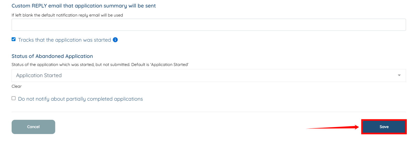Enable Do not notify about partially completed applications
This screenshot has width=414, height=148.
click(x=14, y=98)
